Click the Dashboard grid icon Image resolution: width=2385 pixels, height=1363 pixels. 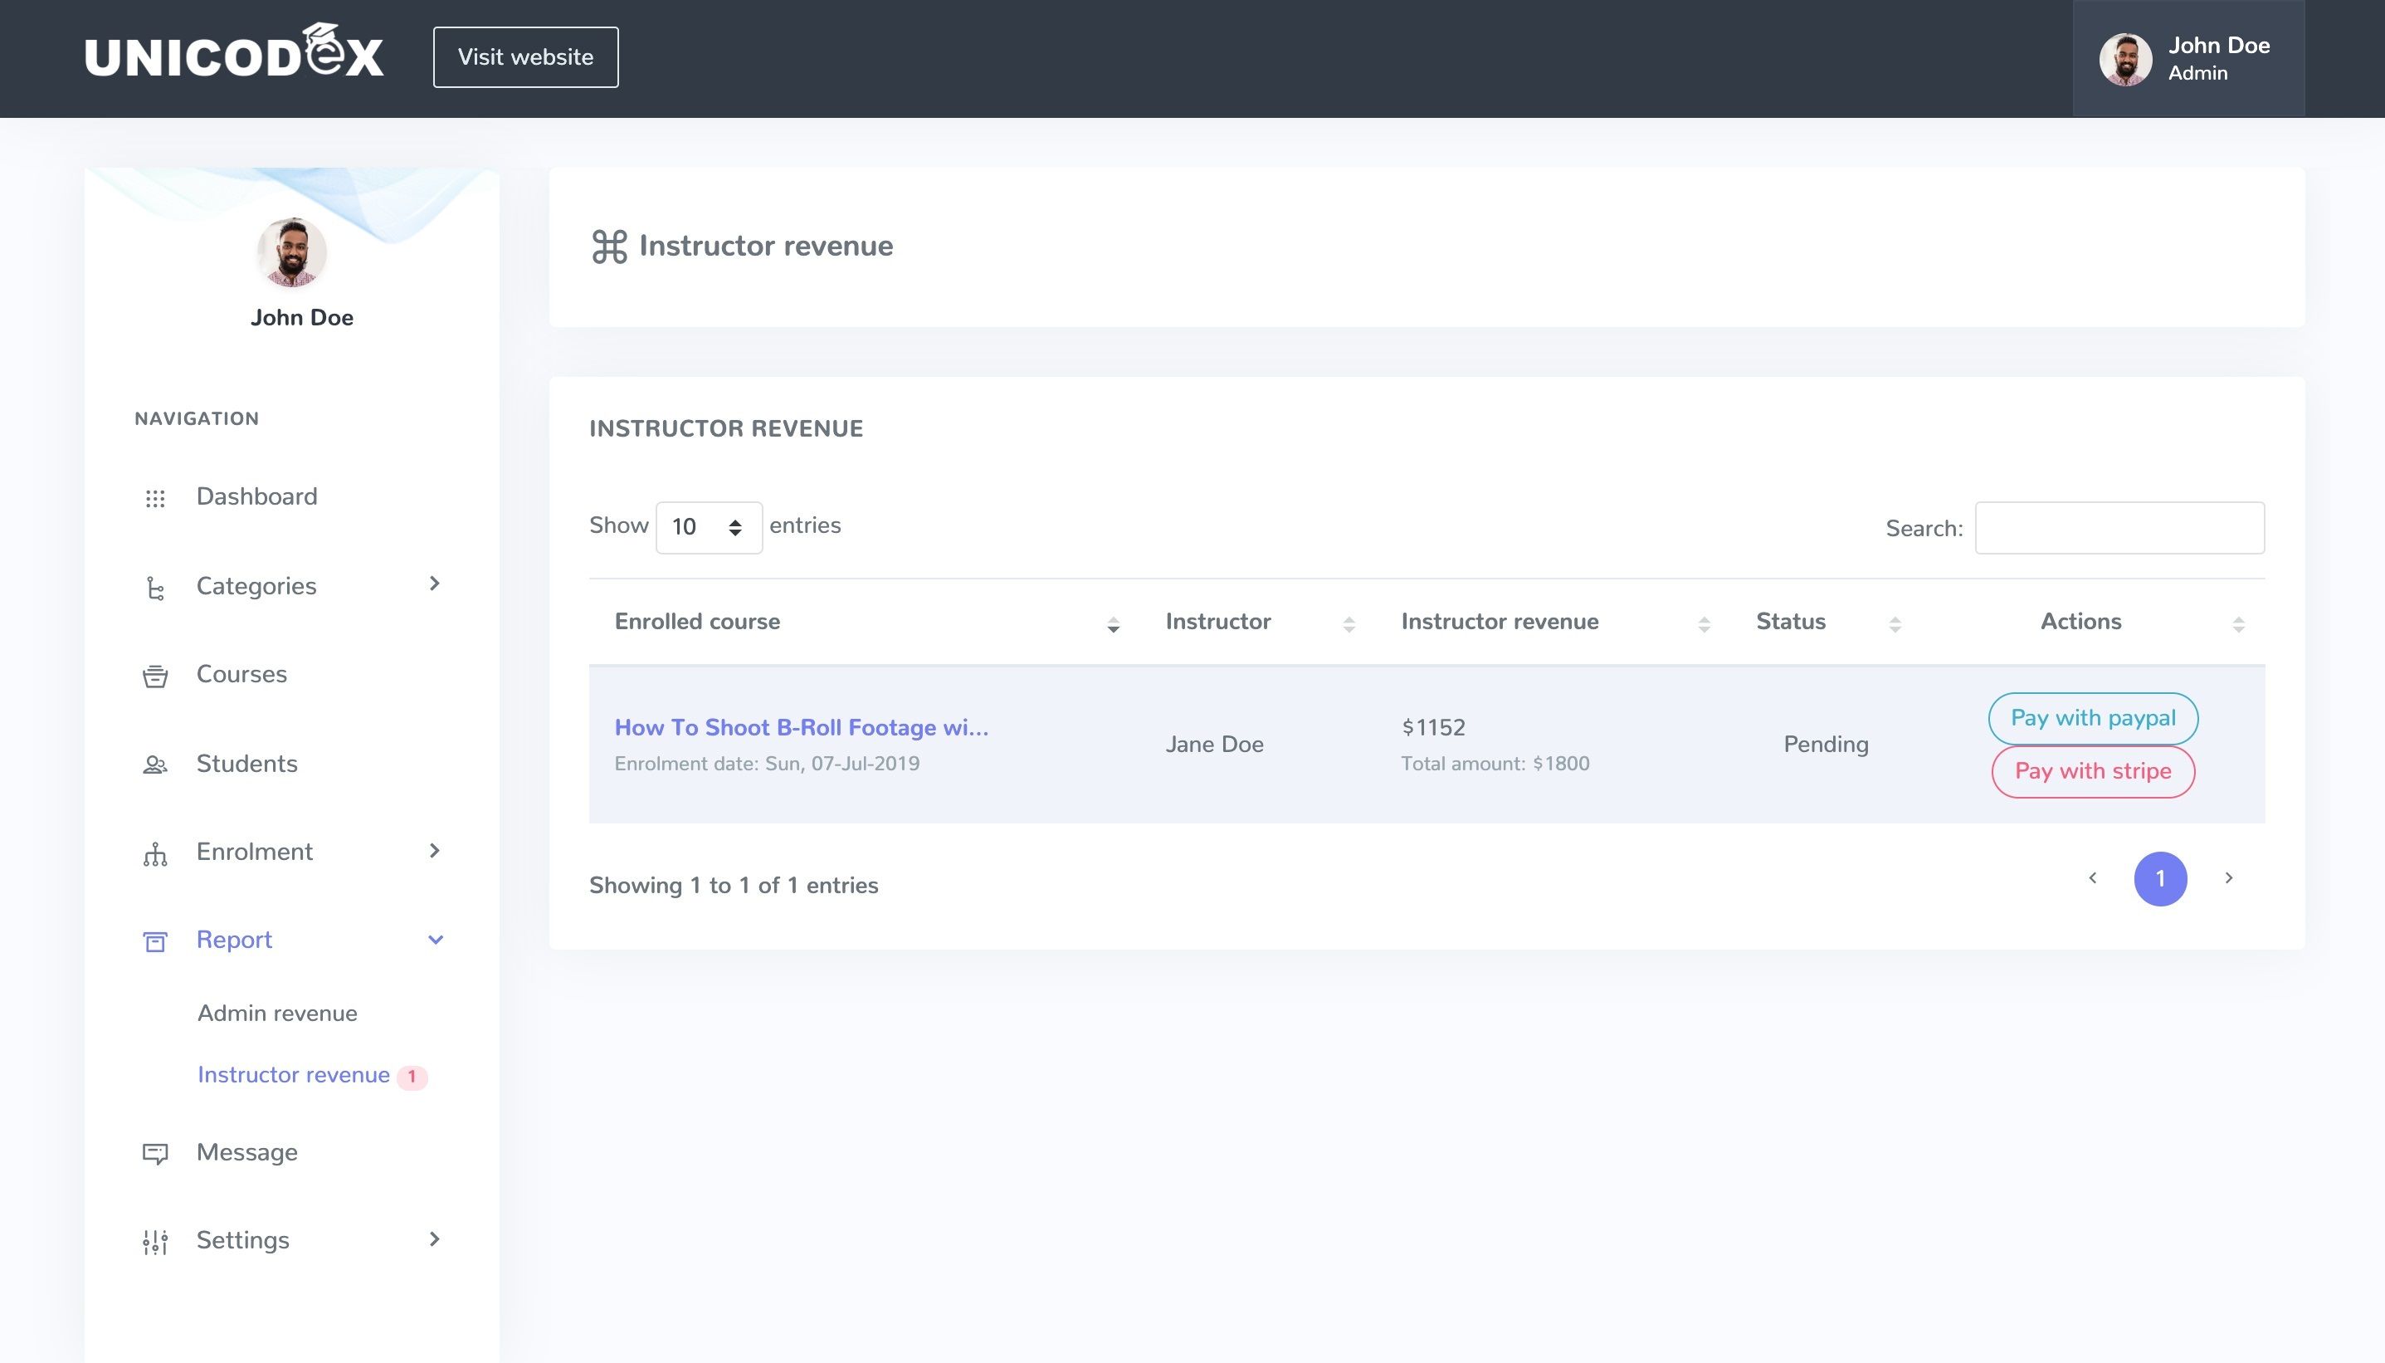155,498
